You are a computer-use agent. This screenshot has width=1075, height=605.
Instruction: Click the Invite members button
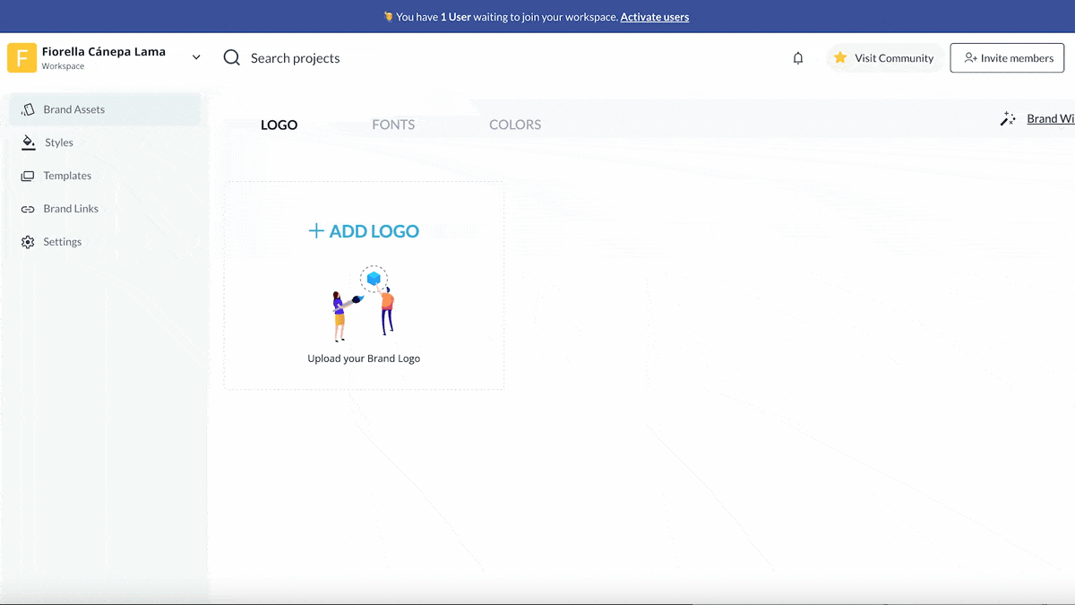pos(1007,58)
